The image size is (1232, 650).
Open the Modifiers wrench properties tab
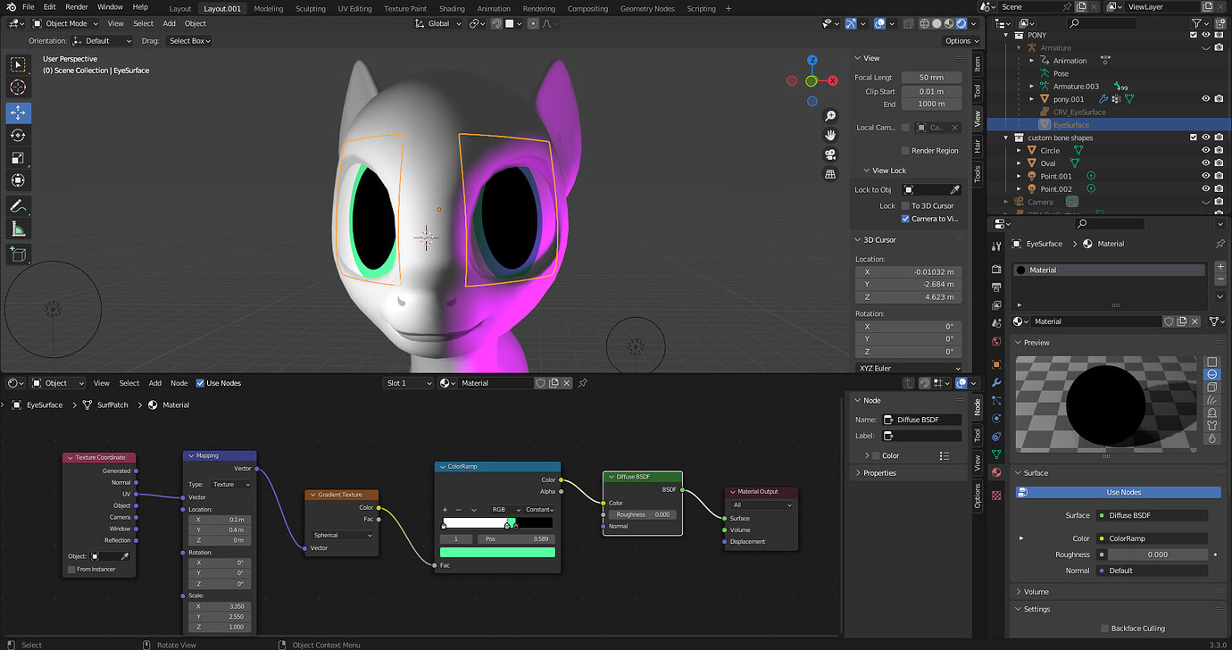pos(997,383)
